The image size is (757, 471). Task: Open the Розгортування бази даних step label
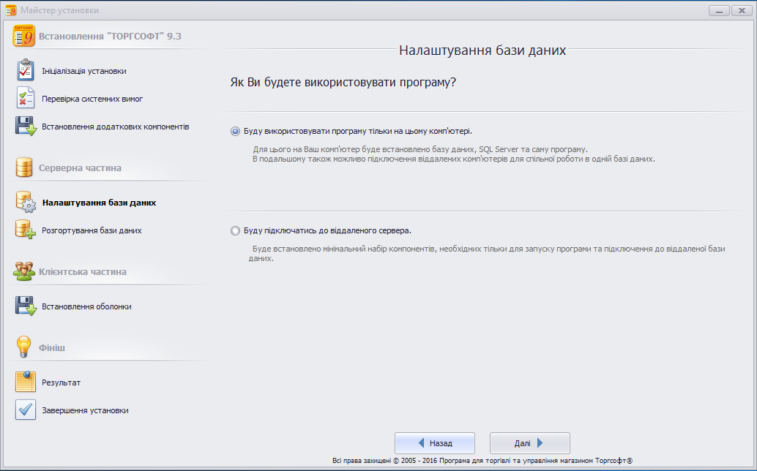coord(92,230)
